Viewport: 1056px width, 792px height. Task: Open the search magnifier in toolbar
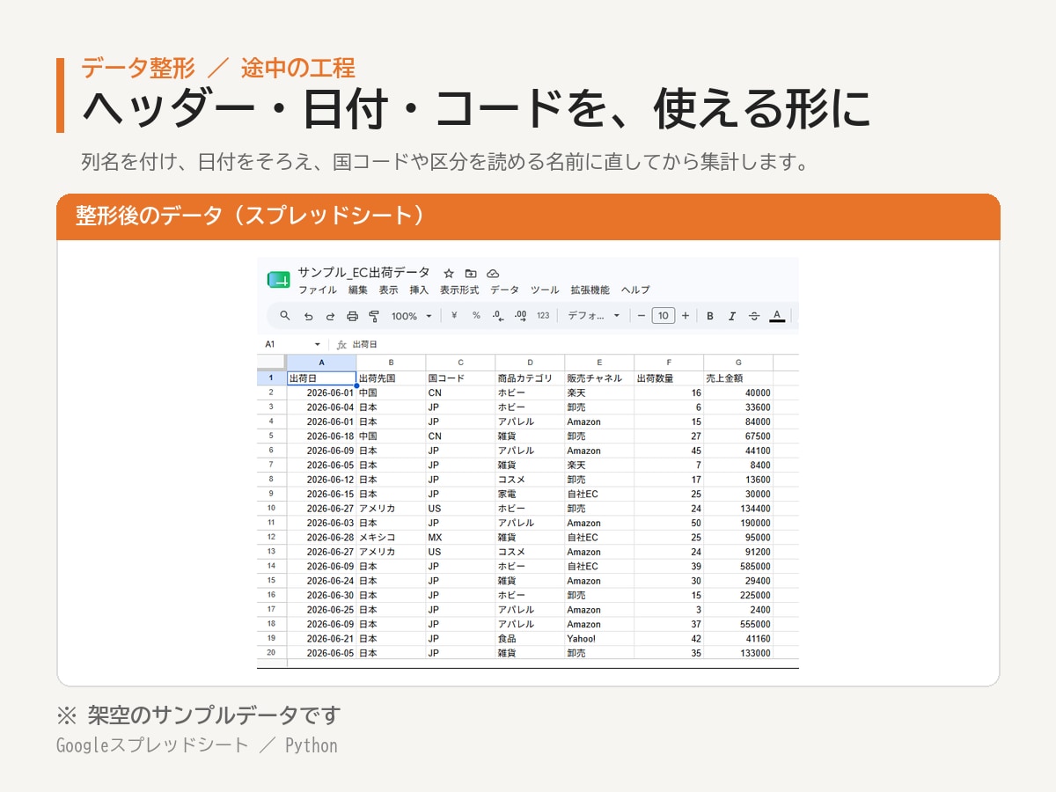[285, 316]
